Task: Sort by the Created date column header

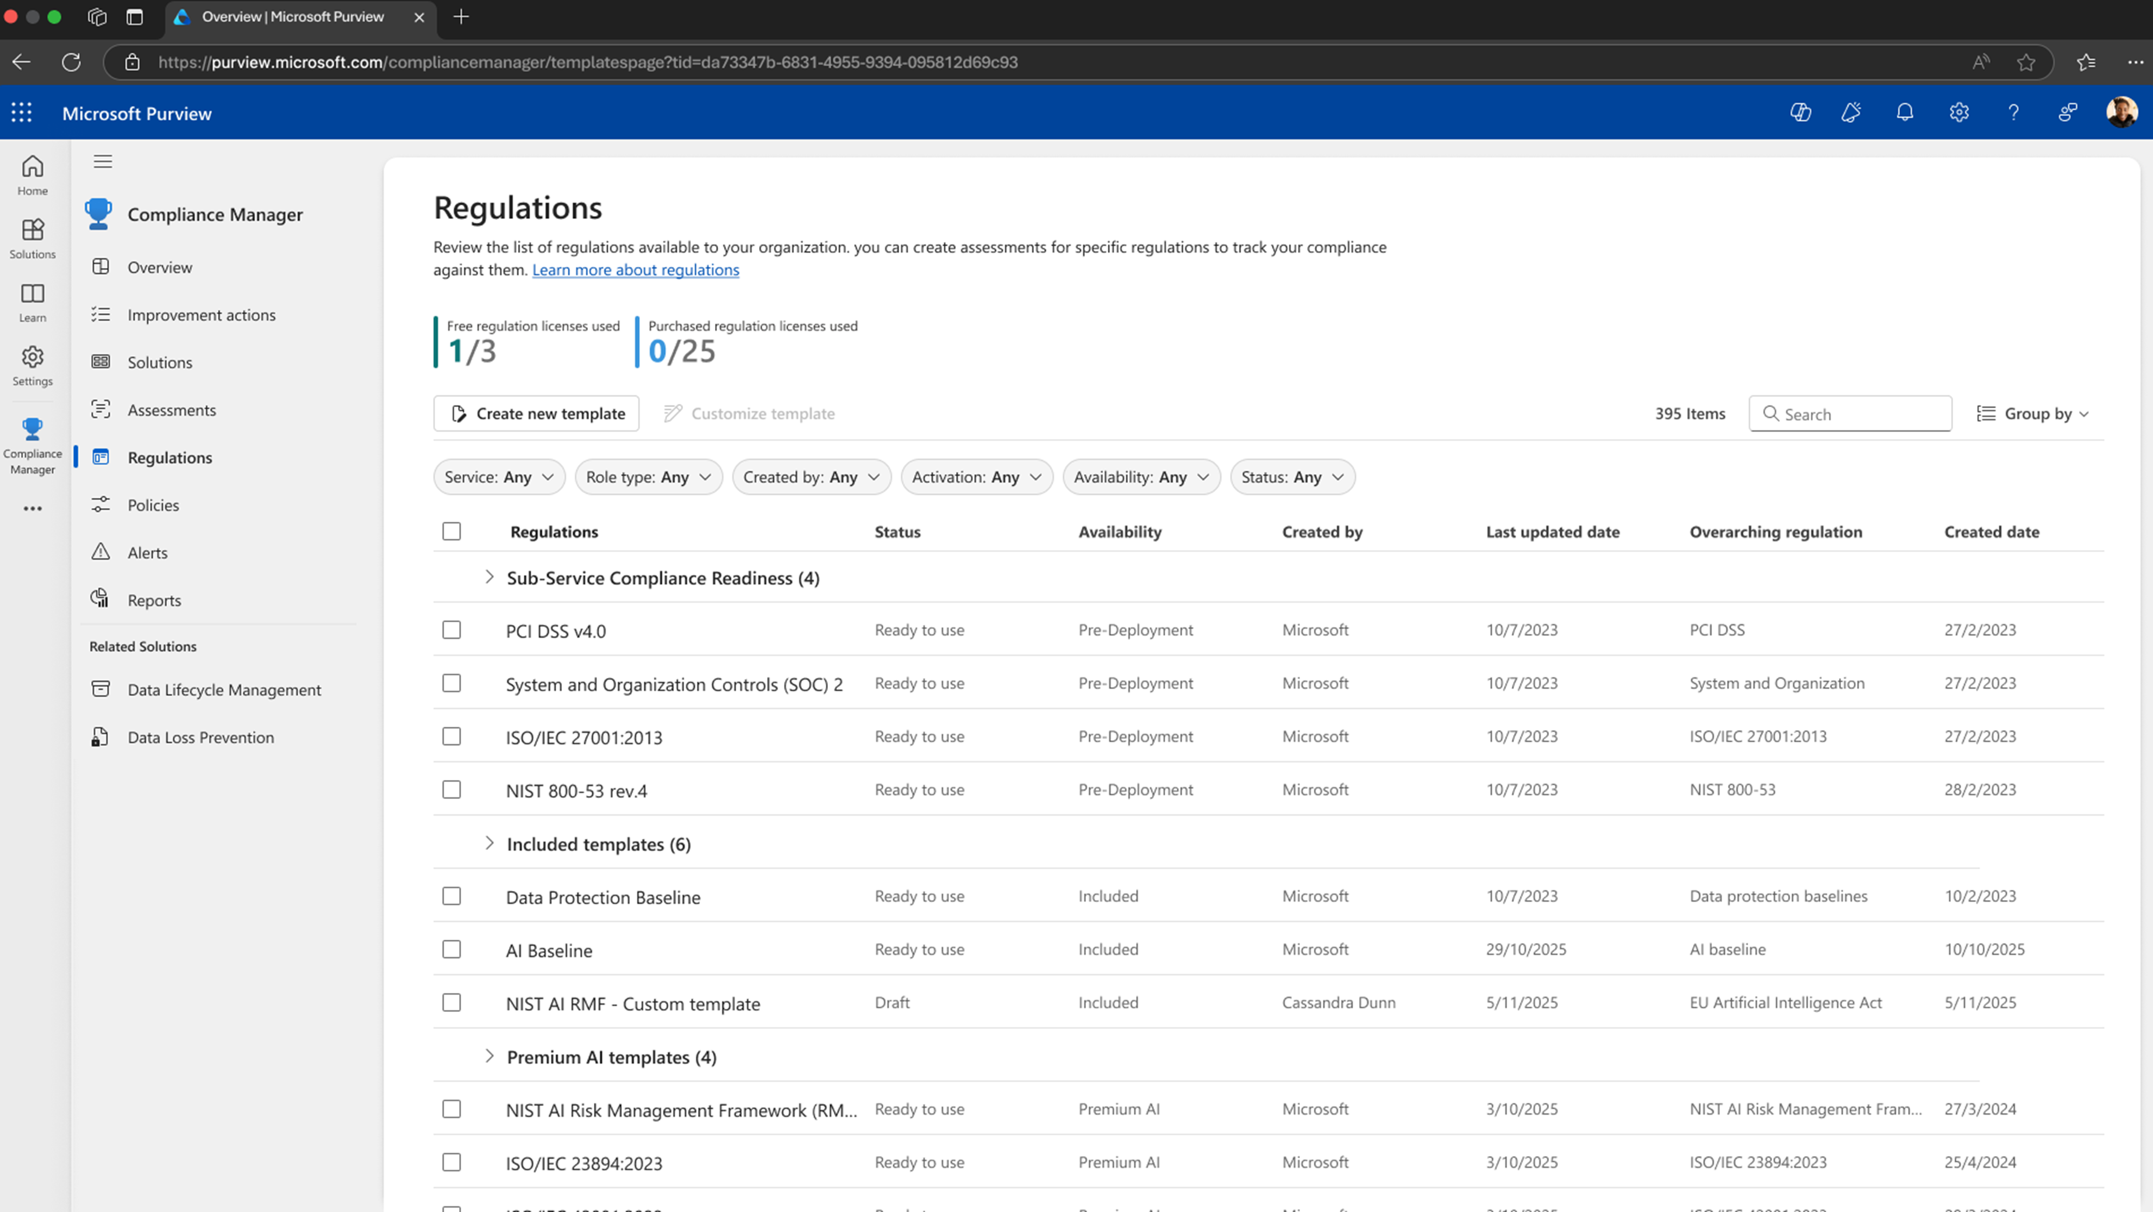Action: point(1991,532)
